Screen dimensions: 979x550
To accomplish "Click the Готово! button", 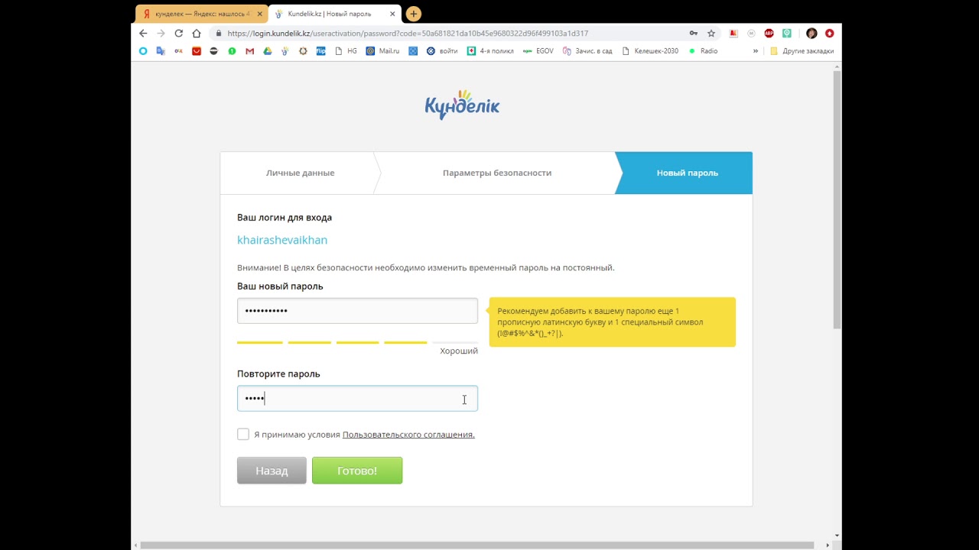I will [x=357, y=471].
